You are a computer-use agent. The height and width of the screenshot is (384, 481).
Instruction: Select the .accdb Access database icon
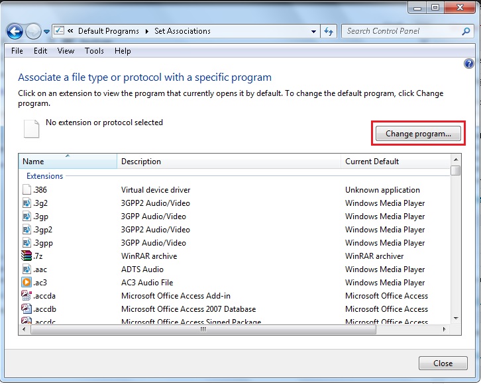click(x=27, y=309)
